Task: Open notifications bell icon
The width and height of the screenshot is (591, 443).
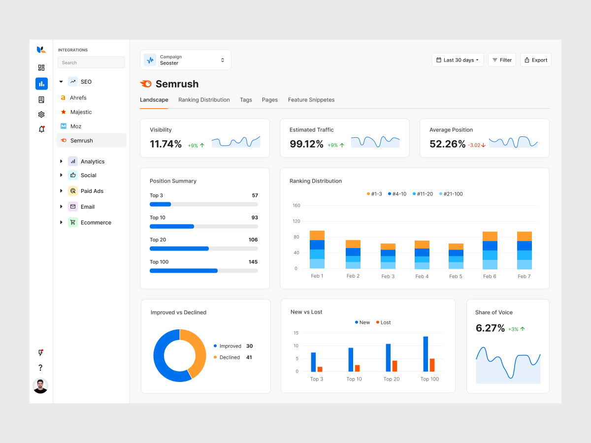Action: [41, 129]
